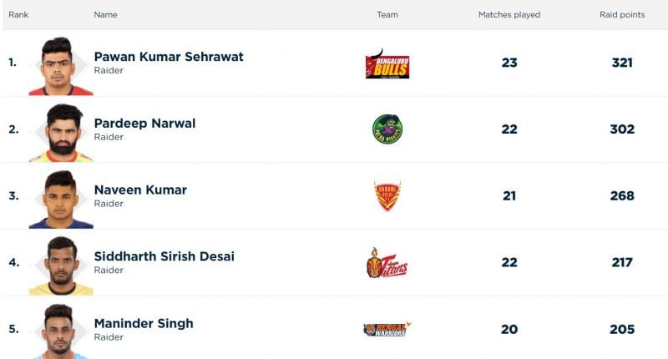Sort by the Raid points column header
Viewport: 668px width, 359px height.
pyautogui.click(x=621, y=15)
